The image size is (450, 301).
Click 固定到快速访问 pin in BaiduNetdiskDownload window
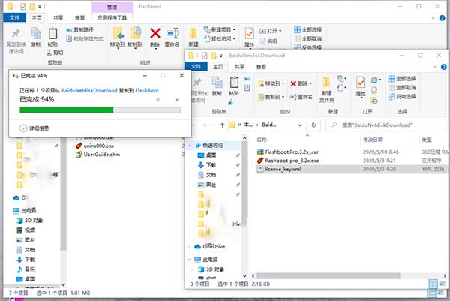coord(198,89)
